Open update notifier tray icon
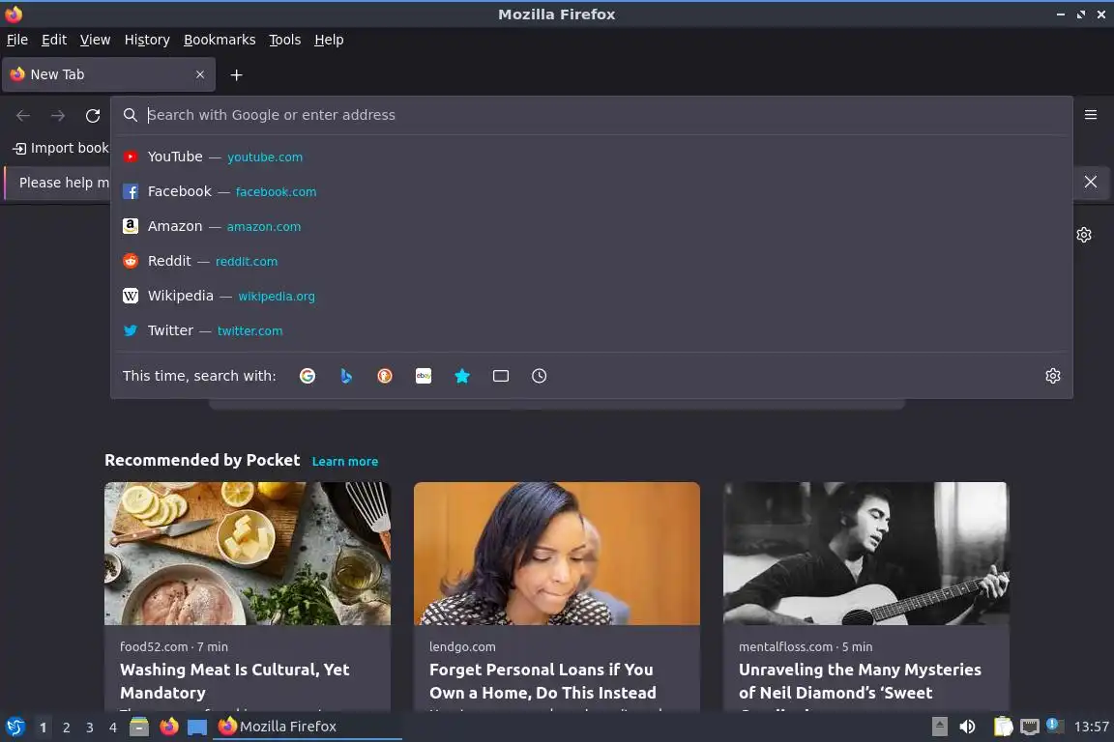This screenshot has width=1114, height=742. pos(1054,725)
